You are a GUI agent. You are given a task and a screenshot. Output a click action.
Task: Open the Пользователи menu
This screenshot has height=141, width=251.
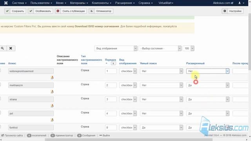(41, 3)
